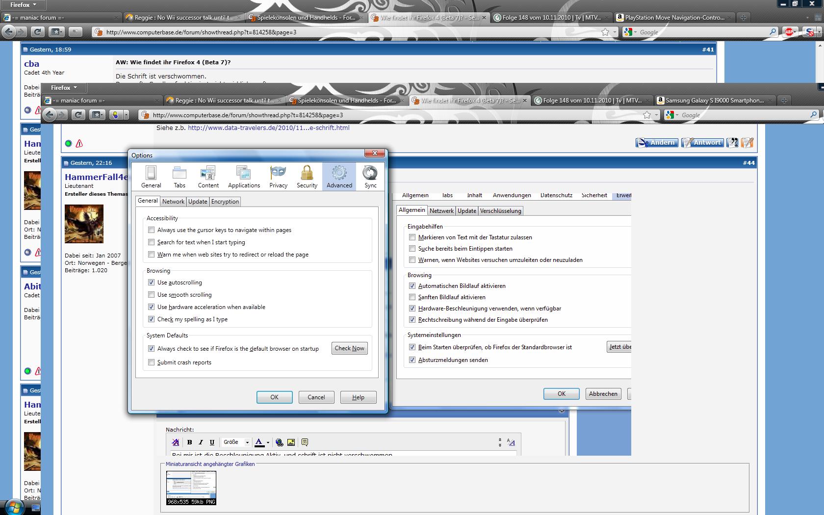Click Cancel in the Options dialog
The height and width of the screenshot is (515, 824).
coord(316,397)
